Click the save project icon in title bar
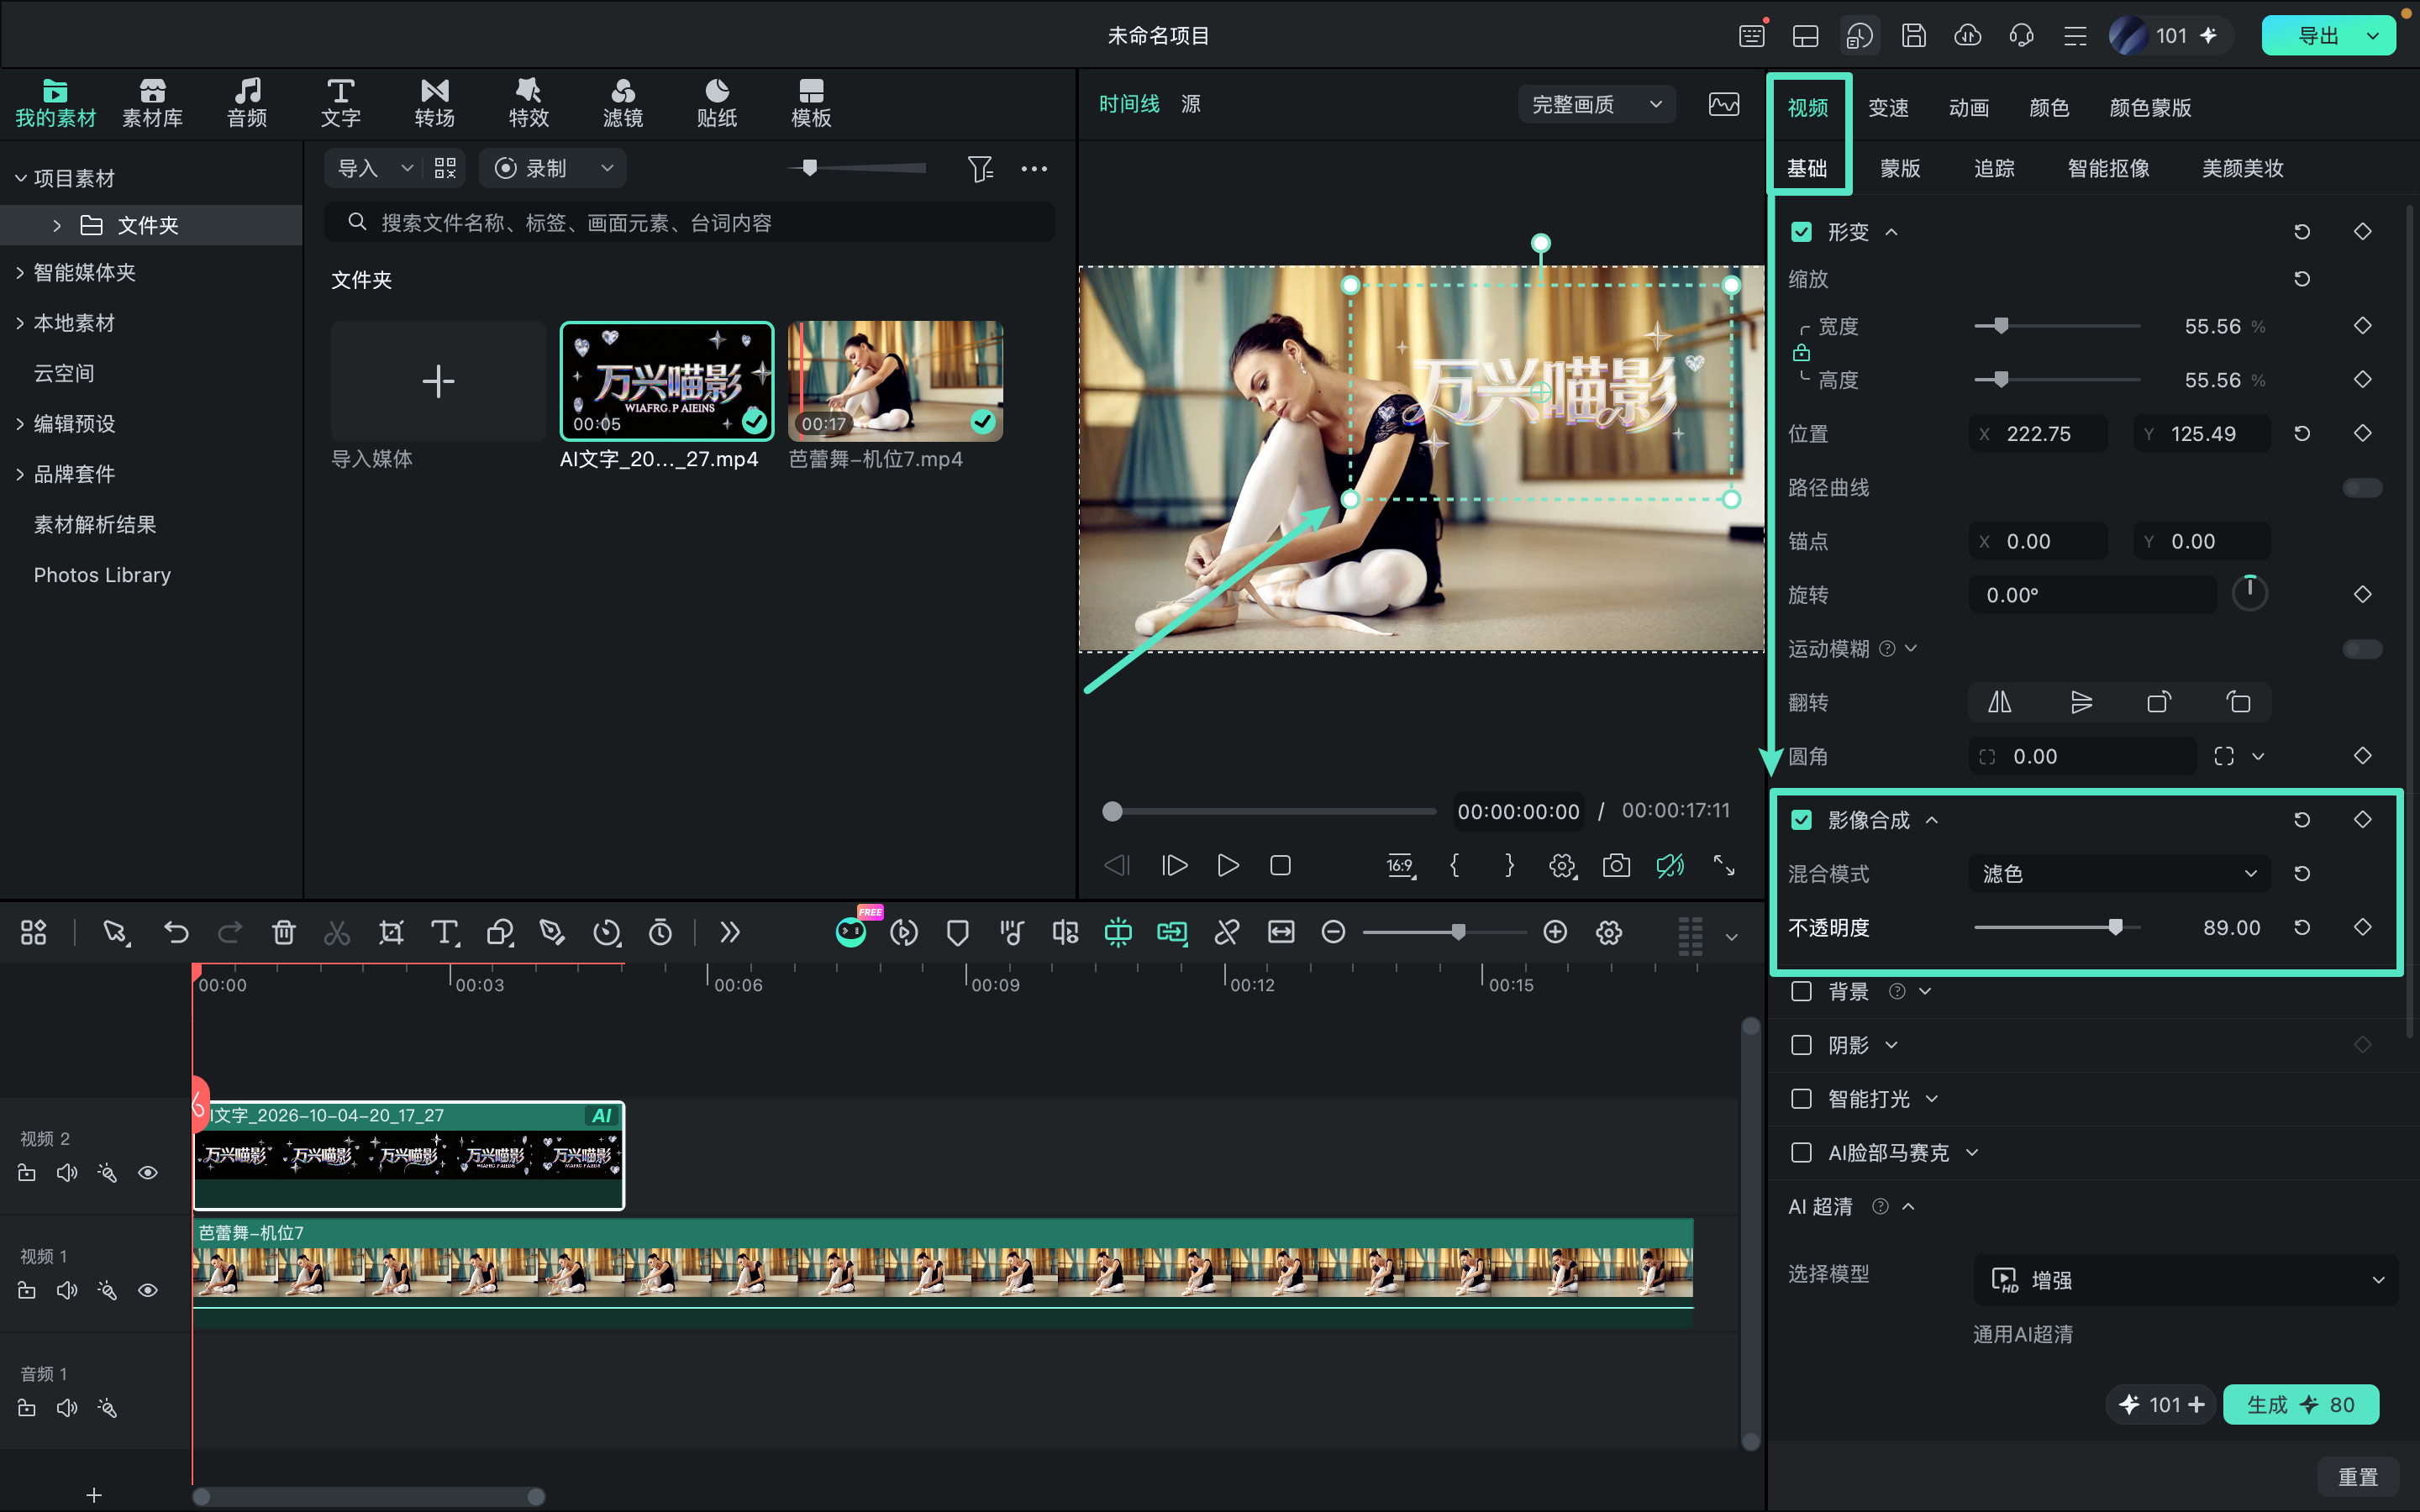 point(1913,36)
